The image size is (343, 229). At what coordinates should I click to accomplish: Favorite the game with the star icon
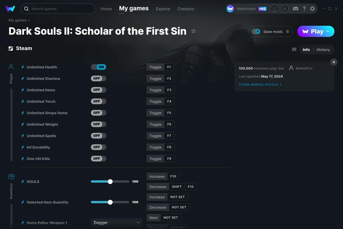click(x=194, y=31)
